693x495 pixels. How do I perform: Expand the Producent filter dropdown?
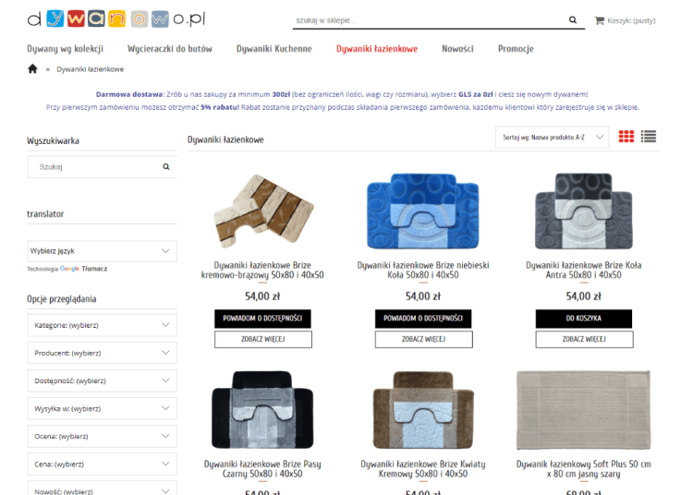(102, 353)
